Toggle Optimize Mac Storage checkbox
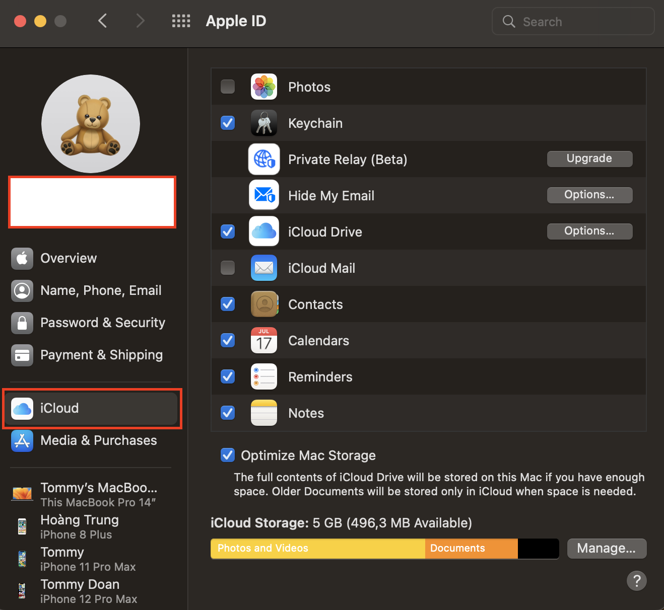Image resolution: width=664 pixels, height=610 pixels. 228,455
